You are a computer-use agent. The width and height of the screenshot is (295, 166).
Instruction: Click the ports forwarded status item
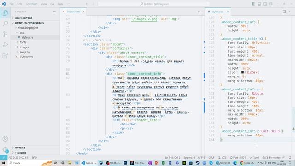click(x=34, y=157)
